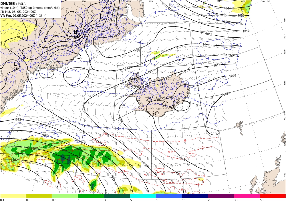The width and height of the screenshot is (286, 202).
Task: Pick the blue 10–15 legend swatch
Action: click(169, 196)
